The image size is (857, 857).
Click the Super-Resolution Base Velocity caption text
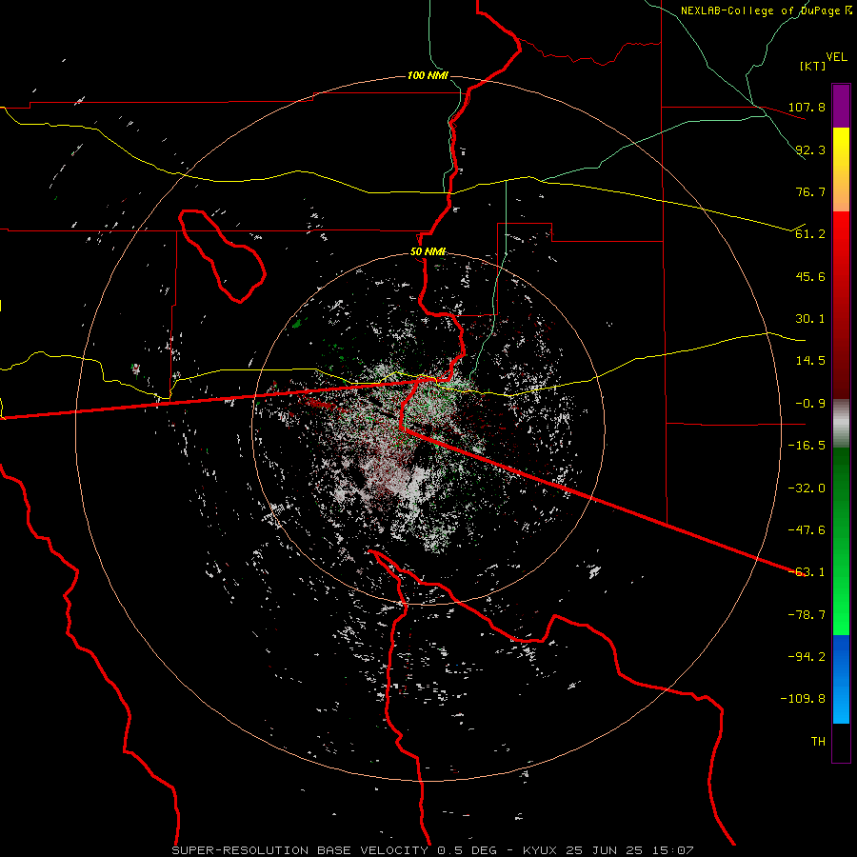click(x=433, y=850)
